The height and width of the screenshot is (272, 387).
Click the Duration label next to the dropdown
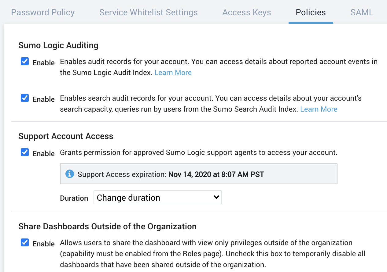tap(74, 198)
